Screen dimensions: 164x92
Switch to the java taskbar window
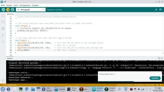85,89
